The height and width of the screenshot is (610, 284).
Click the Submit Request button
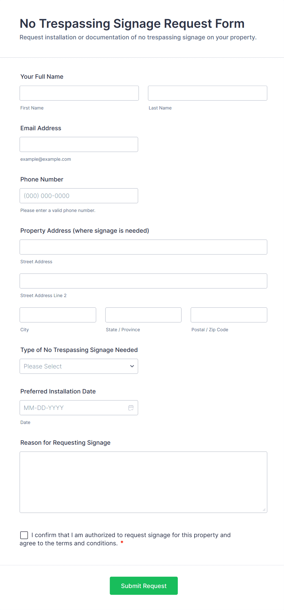(144, 586)
